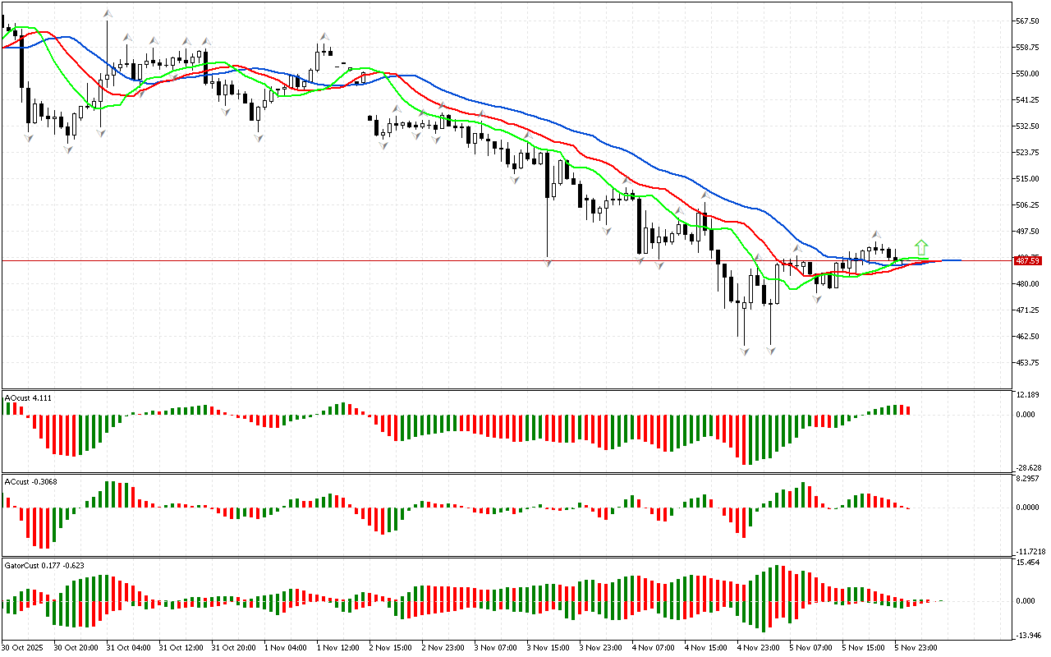Select the up fractal left of green arrow
1051x657 pixels.
[877, 235]
